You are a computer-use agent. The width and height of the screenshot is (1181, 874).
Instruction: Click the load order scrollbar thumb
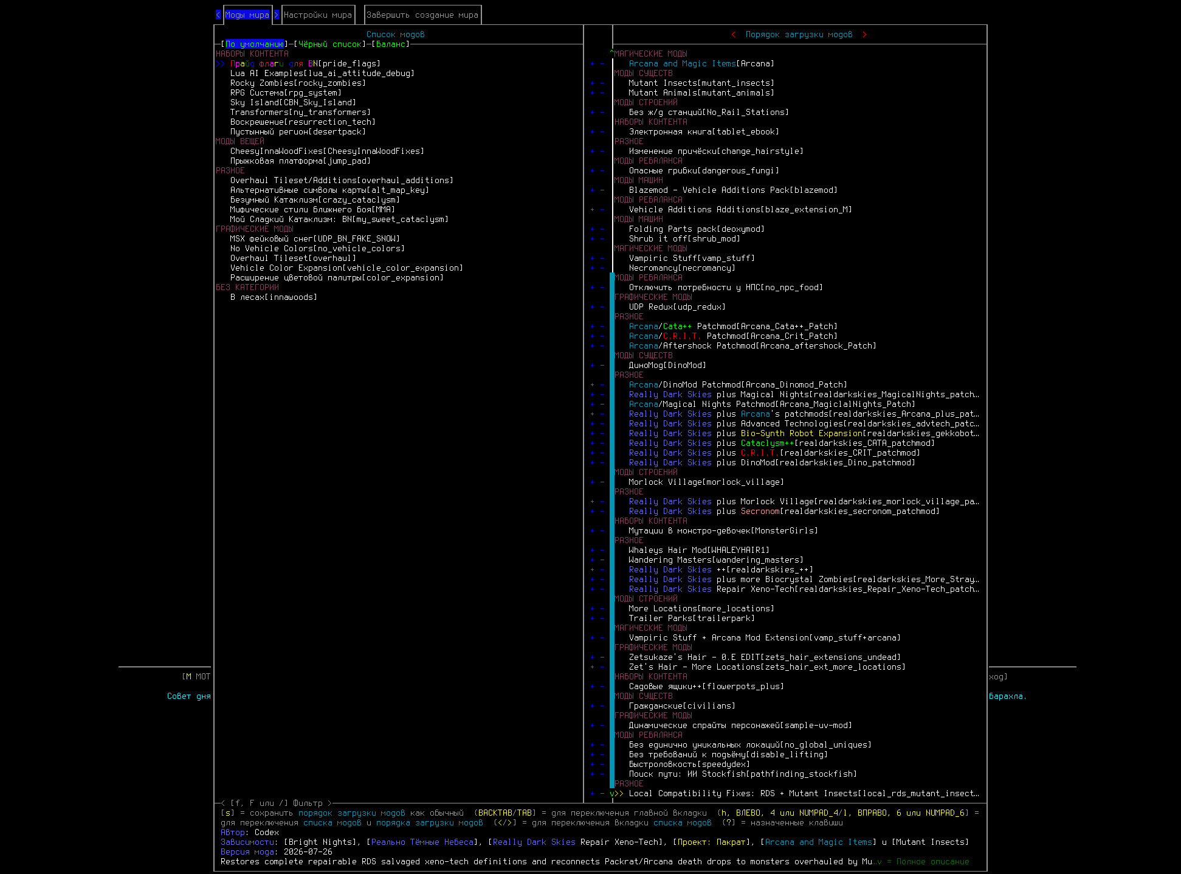(x=612, y=530)
